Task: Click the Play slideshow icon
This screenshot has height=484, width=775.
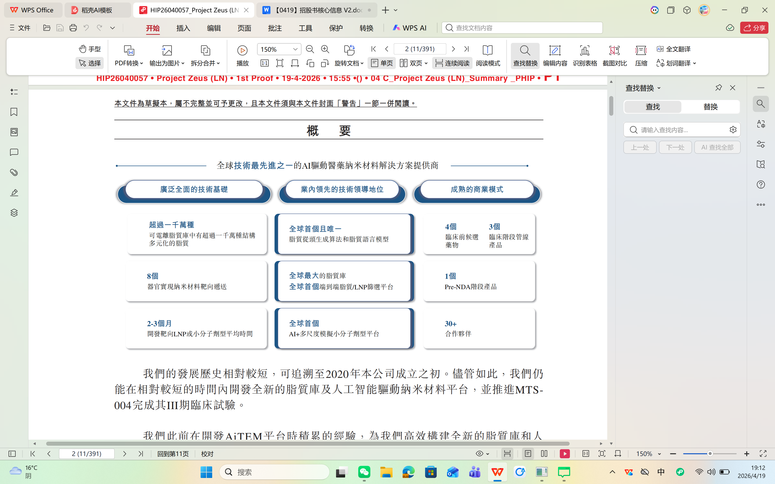Action: [x=242, y=50]
